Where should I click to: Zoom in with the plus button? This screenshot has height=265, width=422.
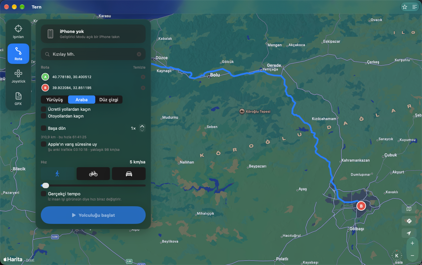coord(412,243)
